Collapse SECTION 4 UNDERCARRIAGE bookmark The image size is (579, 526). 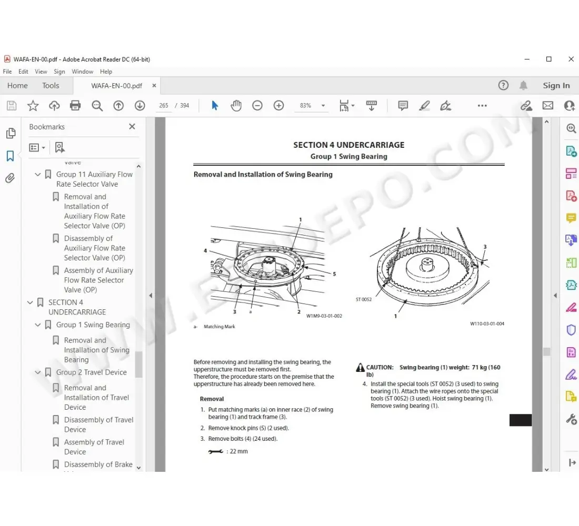(x=30, y=302)
